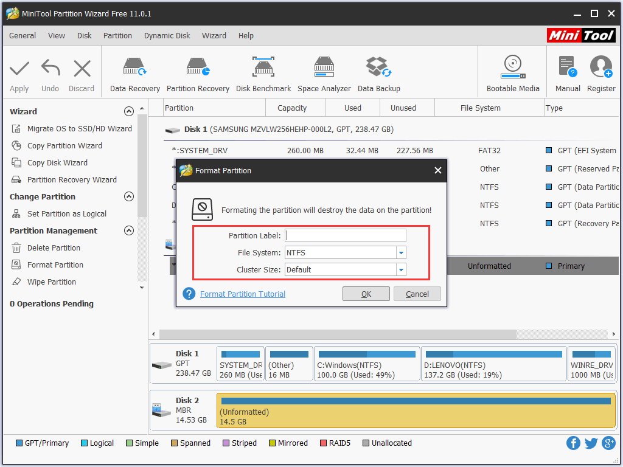Image resolution: width=623 pixels, height=467 pixels.
Task: Open MiniTool Facebook page icon
Action: click(x=573, y=443)
